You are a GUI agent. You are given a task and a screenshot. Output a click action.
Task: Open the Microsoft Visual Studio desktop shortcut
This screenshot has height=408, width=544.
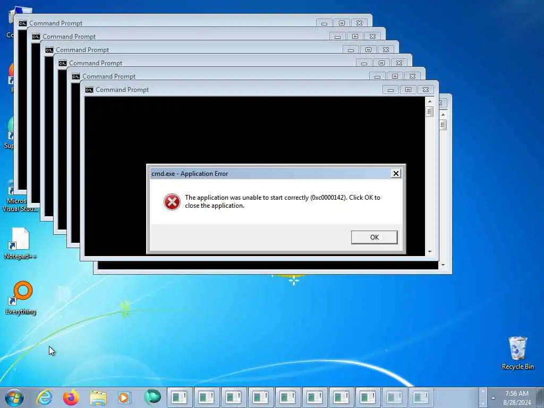click(x=20, y=196)
